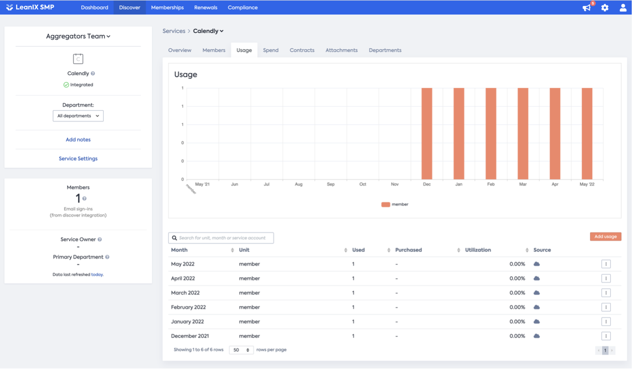634x370 pixels.
Task: Open Compliance in top navigation
Action: click(x=244, y=8)
